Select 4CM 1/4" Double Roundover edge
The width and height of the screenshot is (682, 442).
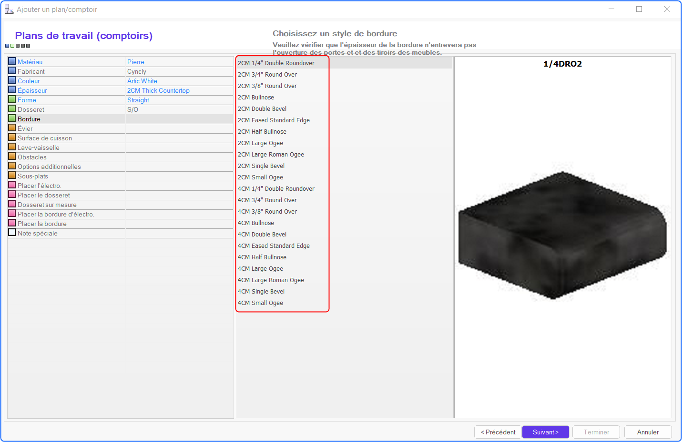coord(276,188)
